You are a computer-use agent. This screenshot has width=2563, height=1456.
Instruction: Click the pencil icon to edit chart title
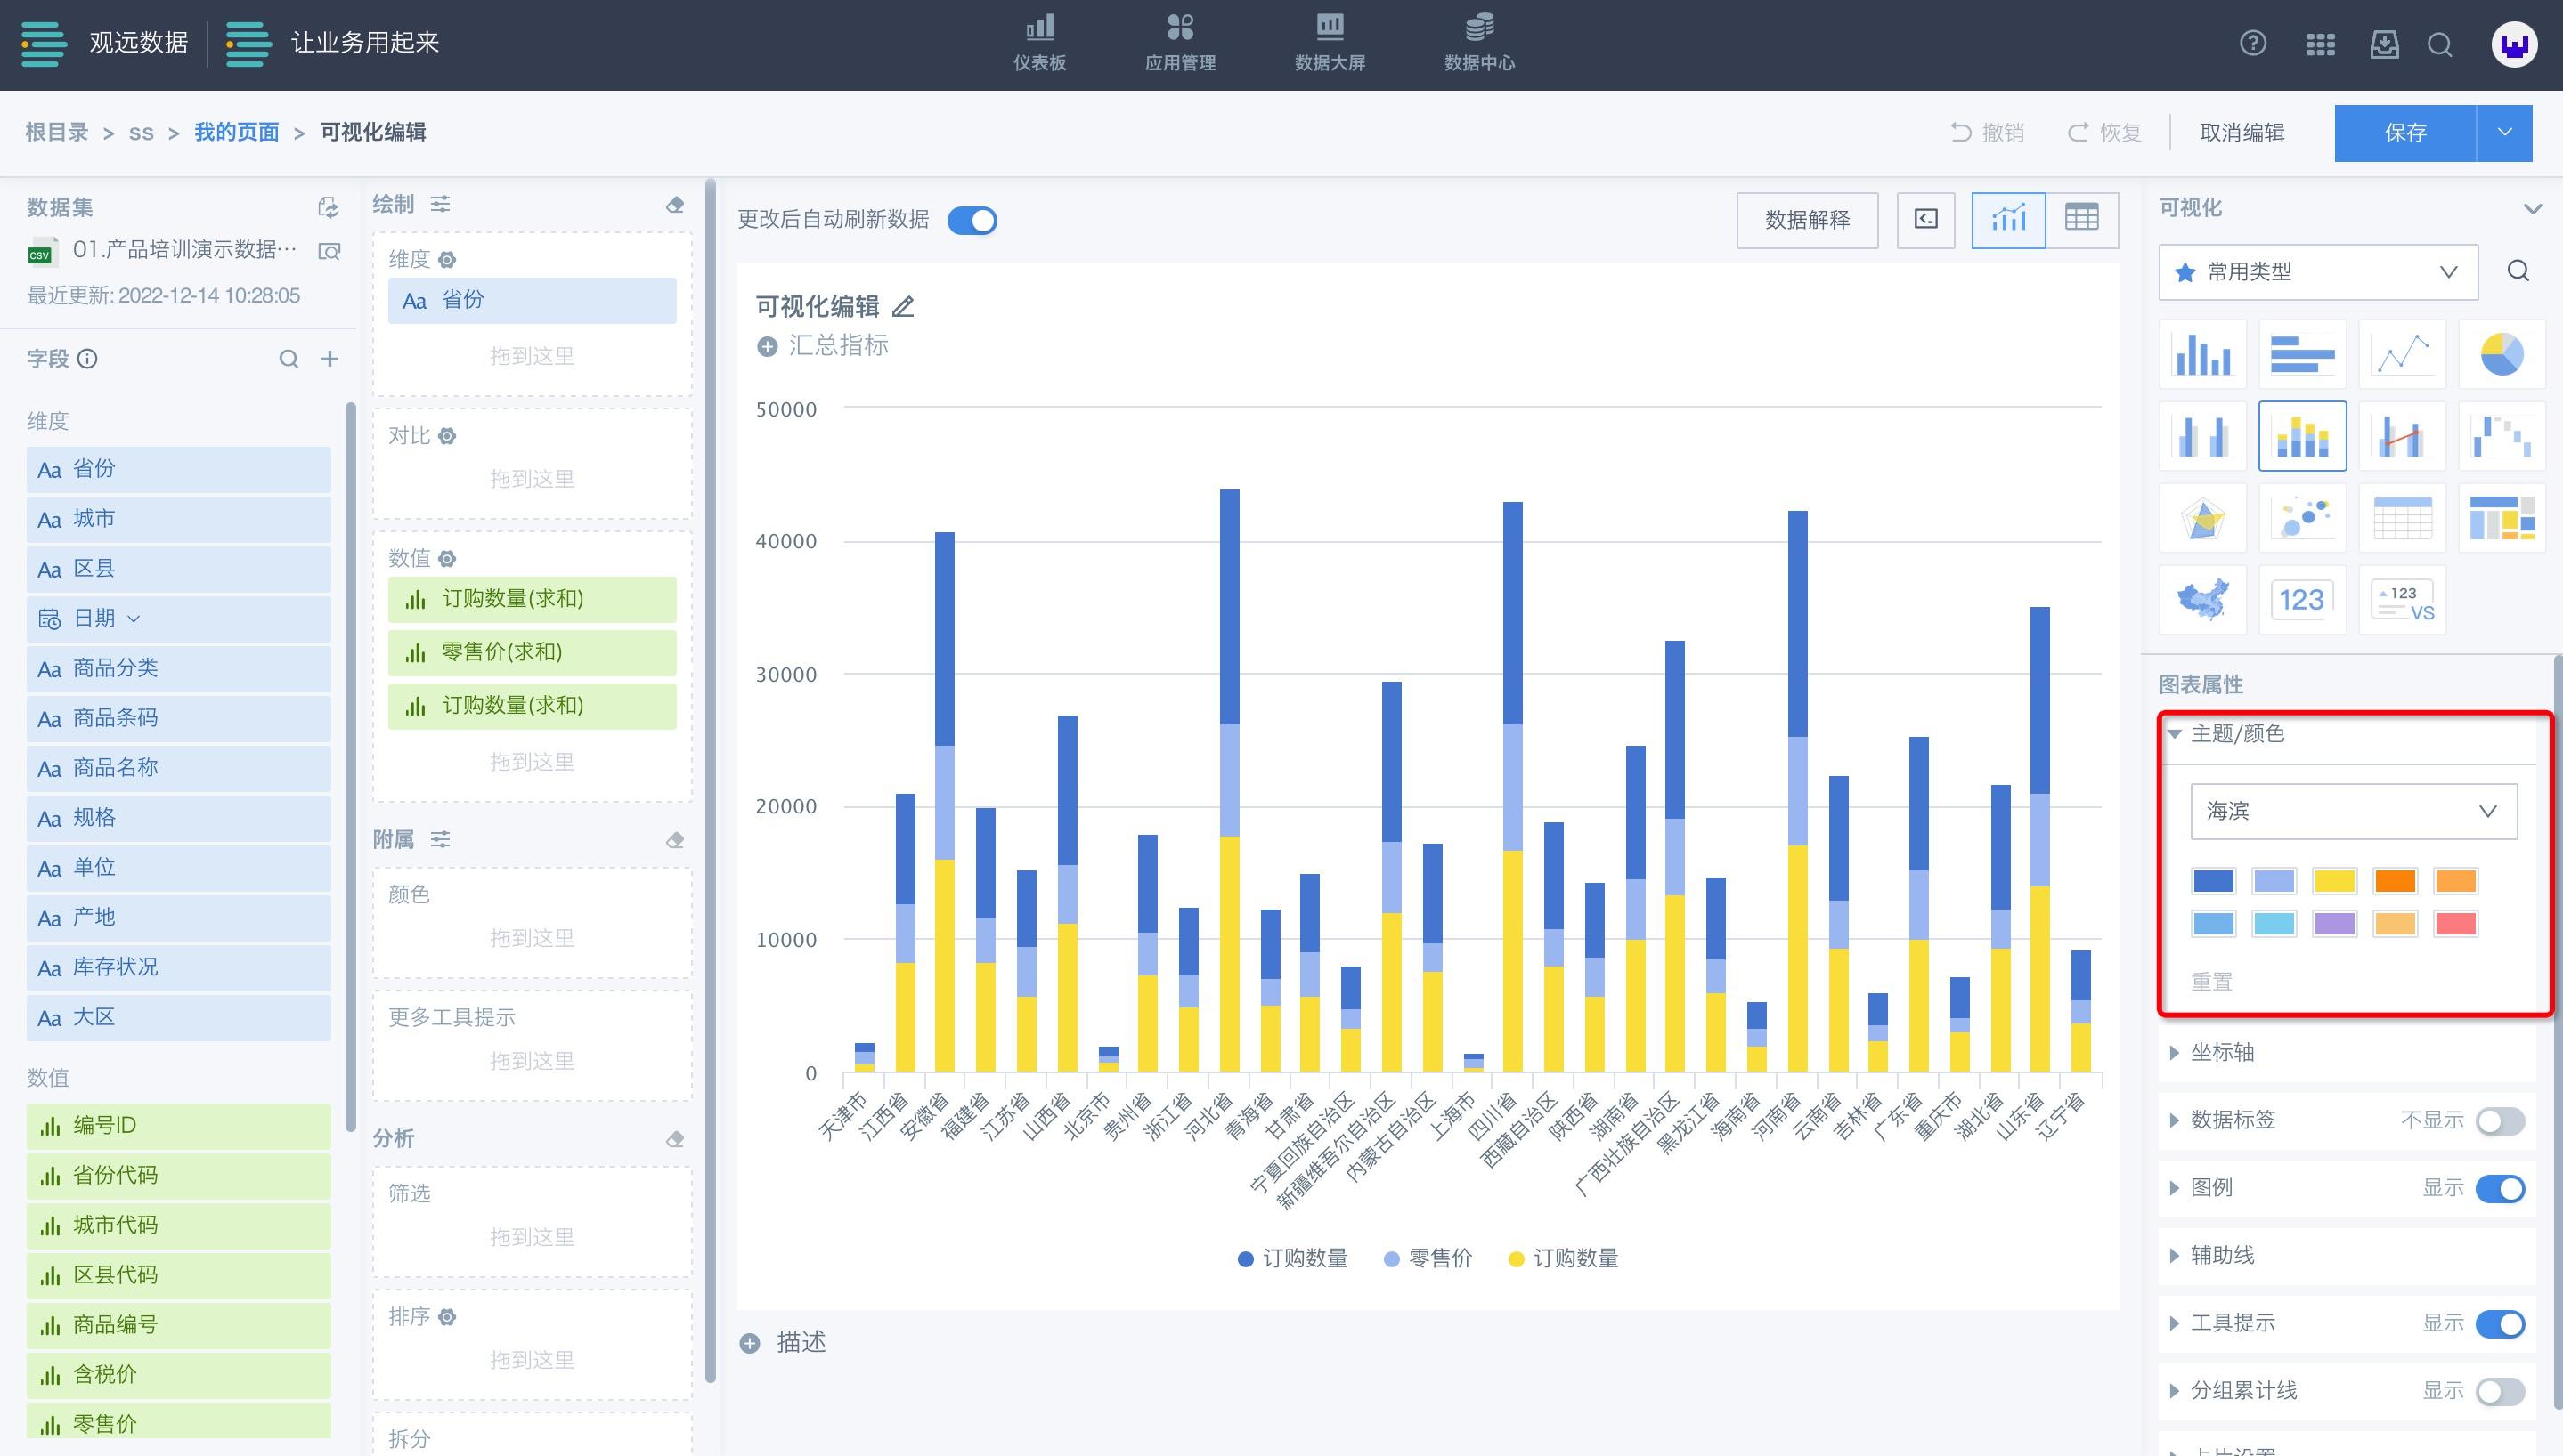pos(903,307)
